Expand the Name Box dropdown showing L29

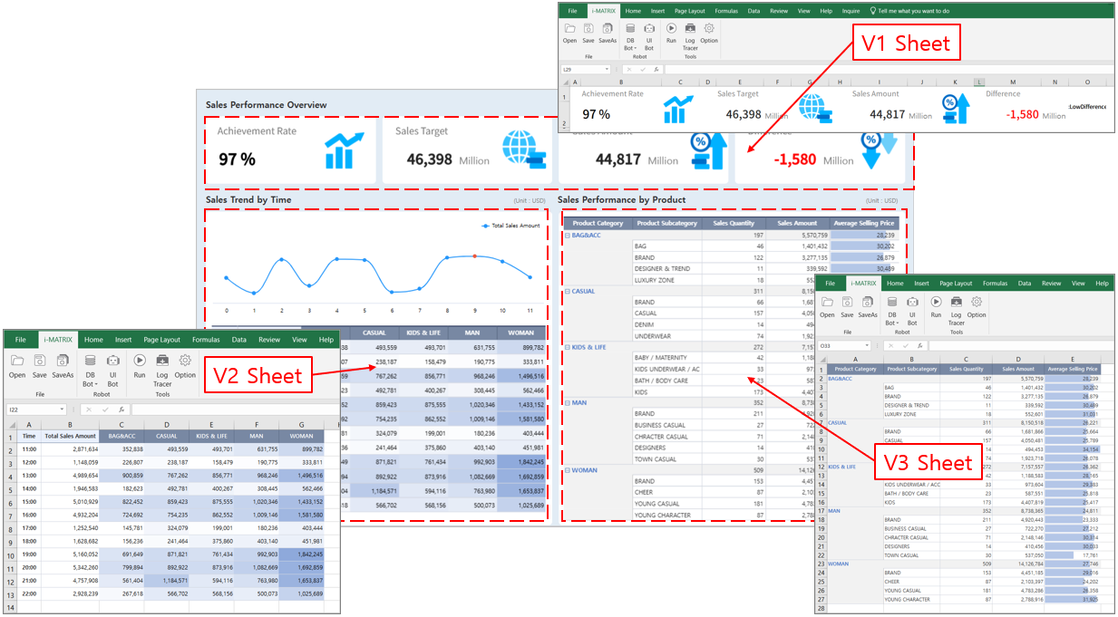[607, 70]
